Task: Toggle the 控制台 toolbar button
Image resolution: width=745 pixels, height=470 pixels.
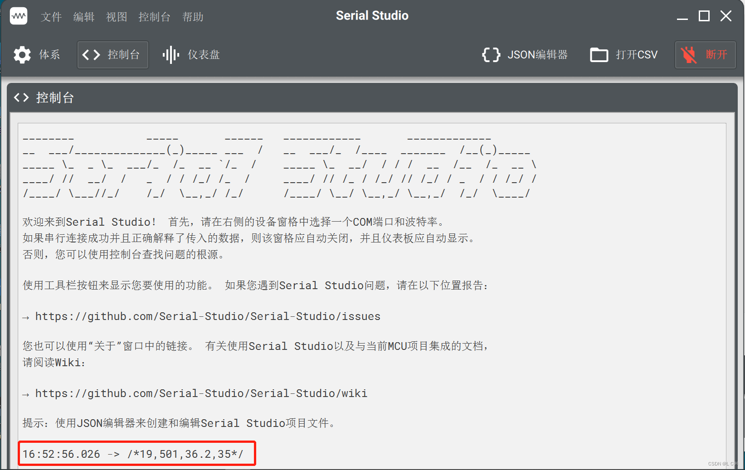Action: pyautogui.click(x=113, y=55)
